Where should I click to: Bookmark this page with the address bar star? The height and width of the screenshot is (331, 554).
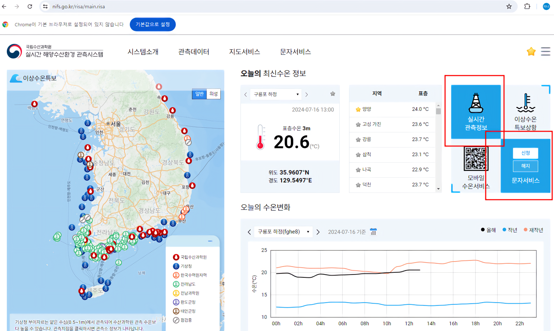[x=509, y=6]
